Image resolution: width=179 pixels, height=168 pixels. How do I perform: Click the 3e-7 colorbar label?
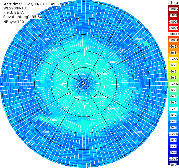pyautogui.click(x=173, y=102)
